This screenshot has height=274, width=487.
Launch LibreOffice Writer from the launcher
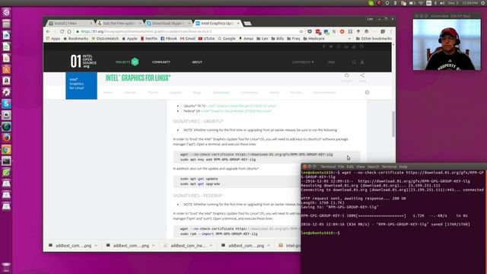[6, 36]
